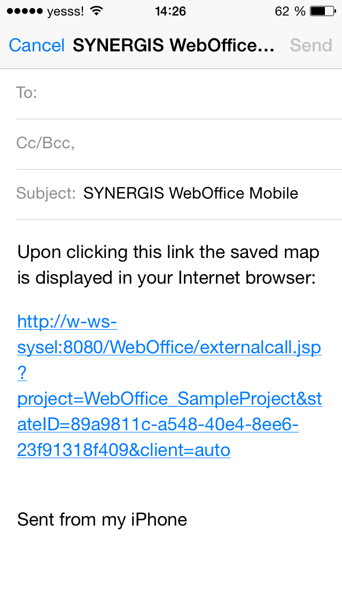342x608 pixels.
Task: Cancel the email draft
Action: (x=35, y=45)
